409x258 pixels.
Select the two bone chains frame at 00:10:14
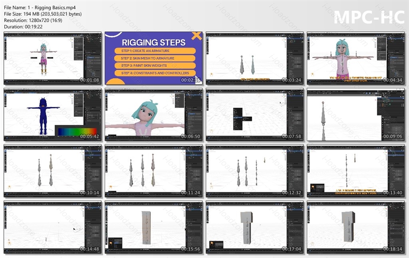[x=53, y=171]
